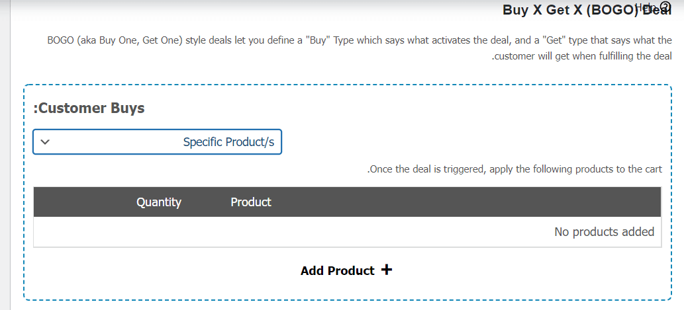The image size is (684, 310).
Task: Click the empty table cell under Quantity
Action: [159, 231]
